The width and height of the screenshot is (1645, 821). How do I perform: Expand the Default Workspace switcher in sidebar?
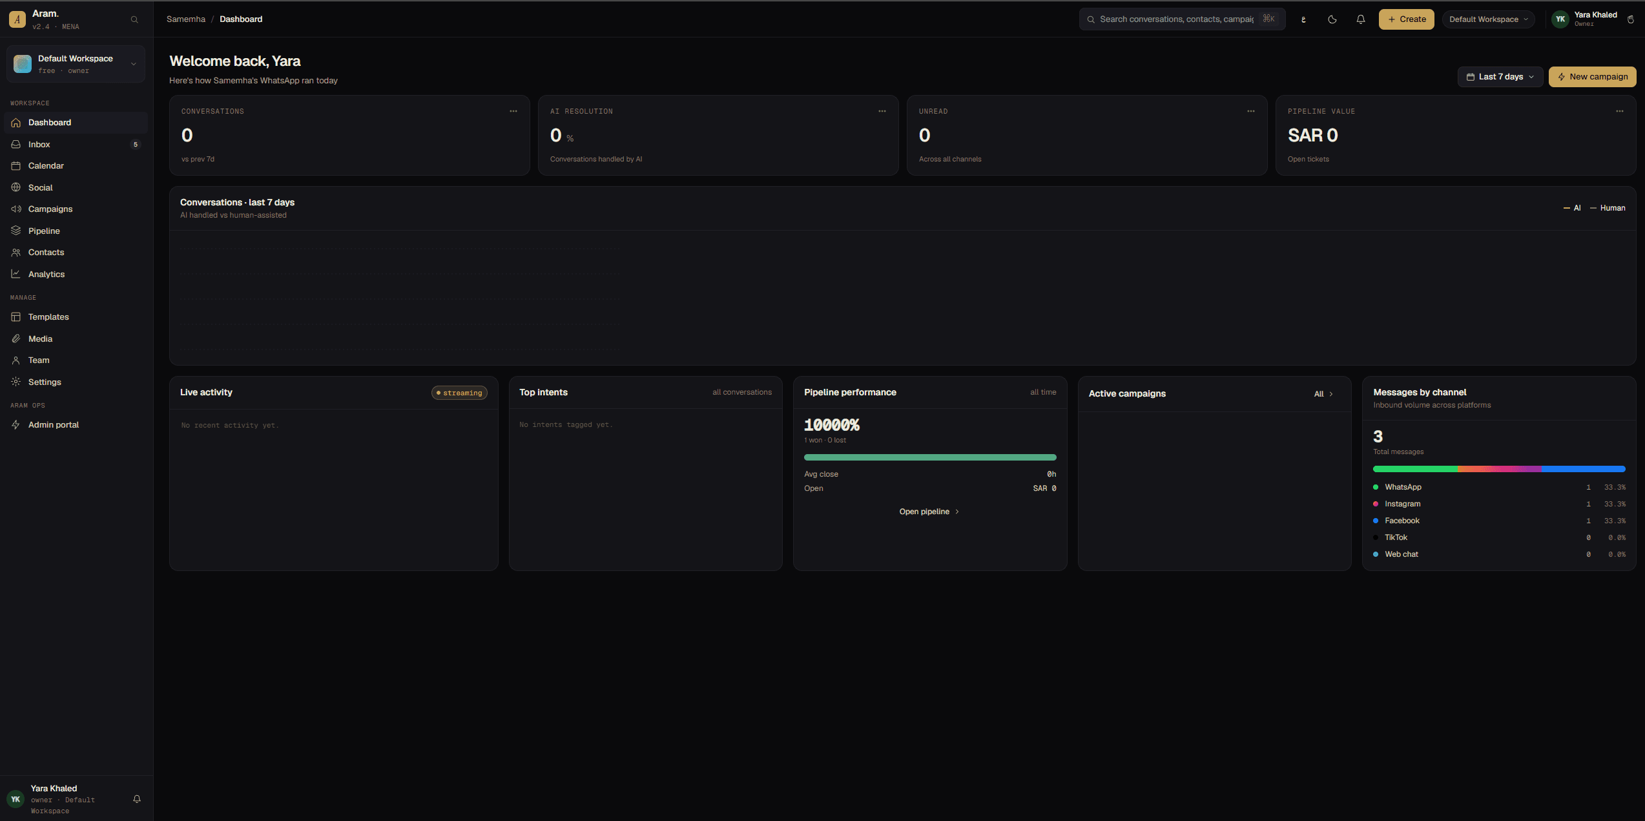pos(76,64)
